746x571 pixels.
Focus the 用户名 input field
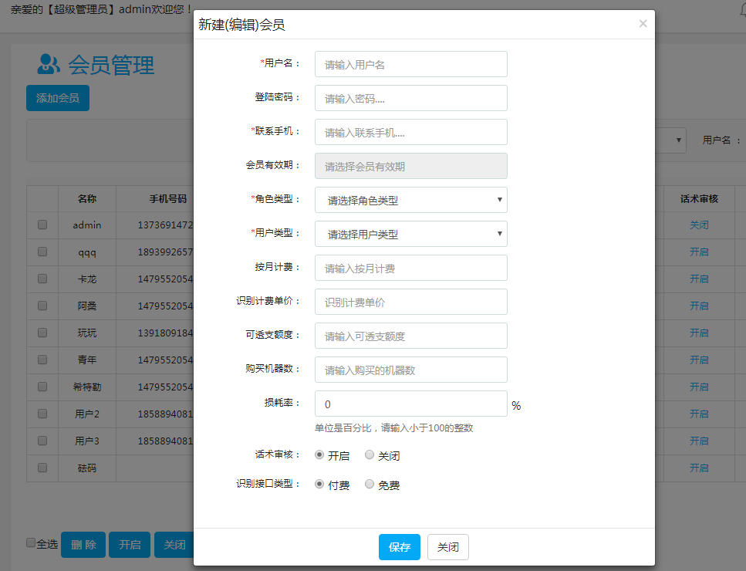[410, 64]
